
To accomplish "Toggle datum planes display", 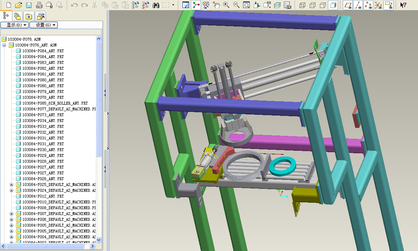I will pyautogui.click(x=348, y=5).
